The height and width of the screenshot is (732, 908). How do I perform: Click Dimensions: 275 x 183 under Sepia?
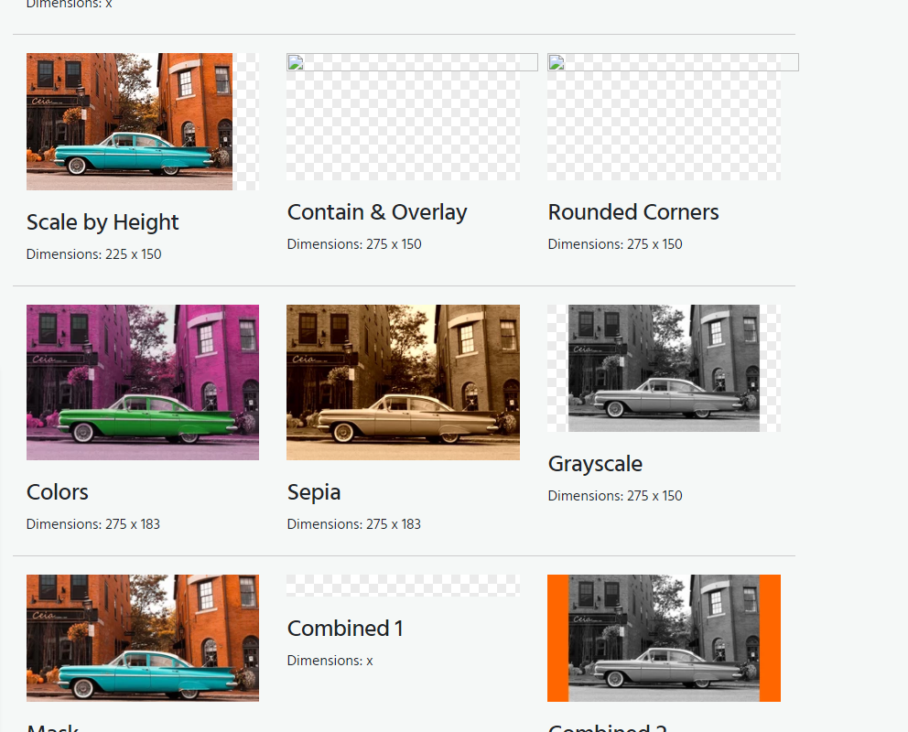(x=354, y=524)
